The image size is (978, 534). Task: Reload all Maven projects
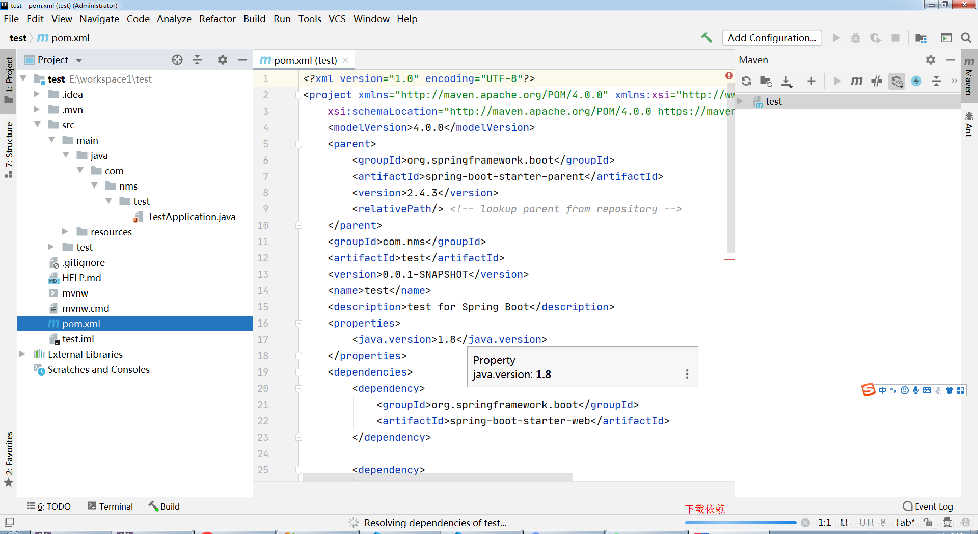coord(746,81)
